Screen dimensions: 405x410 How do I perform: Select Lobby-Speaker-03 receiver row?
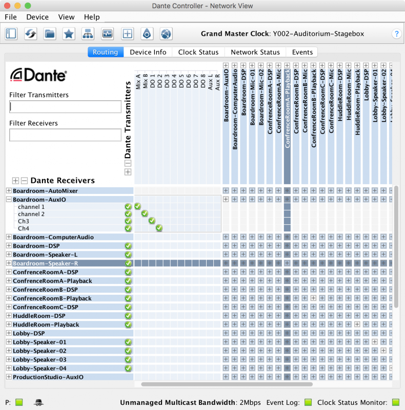pos(69,359)
